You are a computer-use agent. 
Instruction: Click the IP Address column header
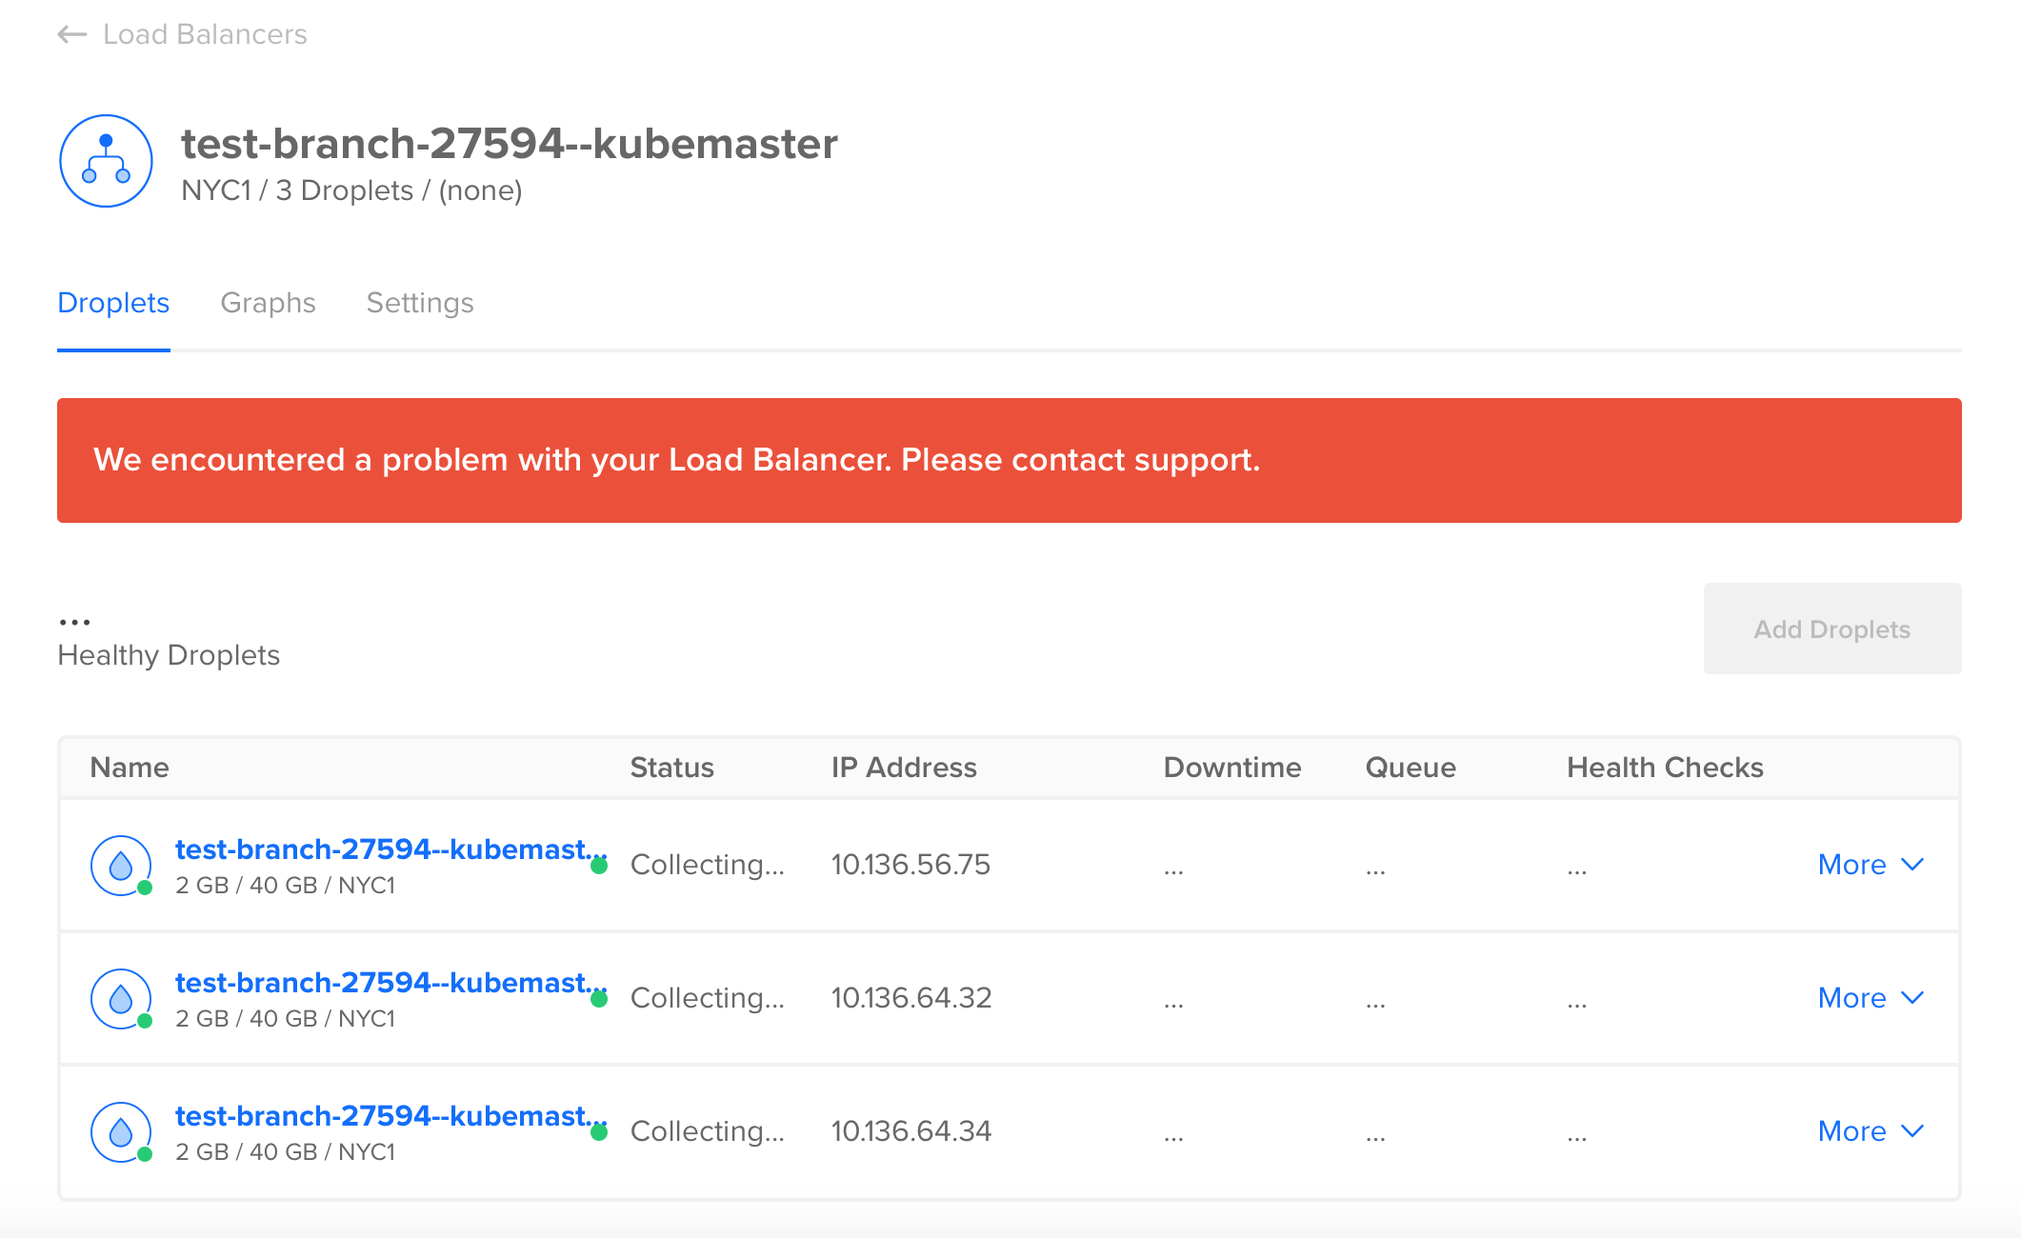tap(904, 768)
